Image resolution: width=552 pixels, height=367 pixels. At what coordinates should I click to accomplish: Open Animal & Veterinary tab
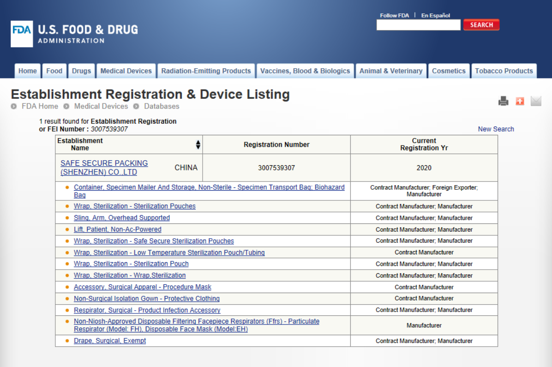[x=391, y=71]
